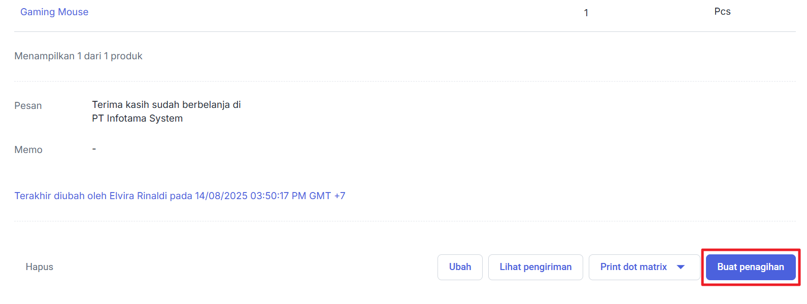
Task: Click the Ubah button to edit
Action: click(460, 267)
